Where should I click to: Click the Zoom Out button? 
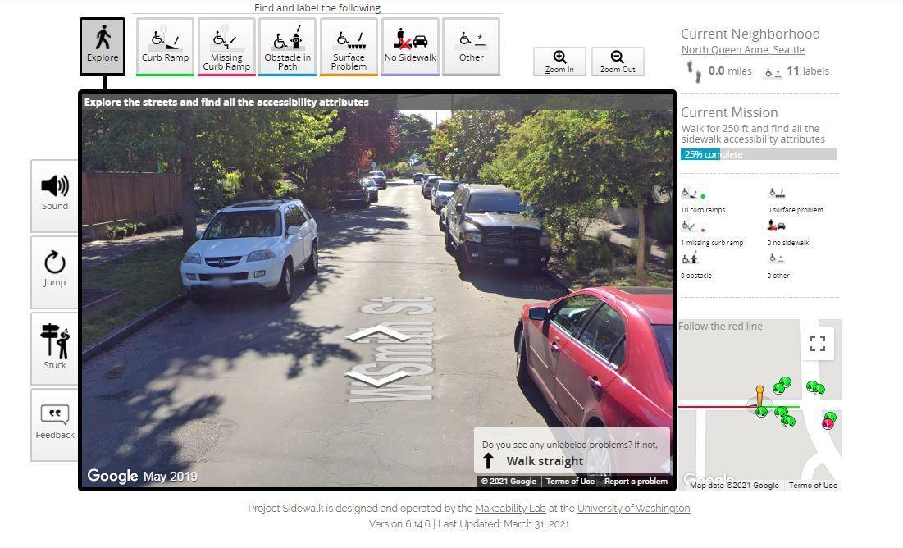618,62
